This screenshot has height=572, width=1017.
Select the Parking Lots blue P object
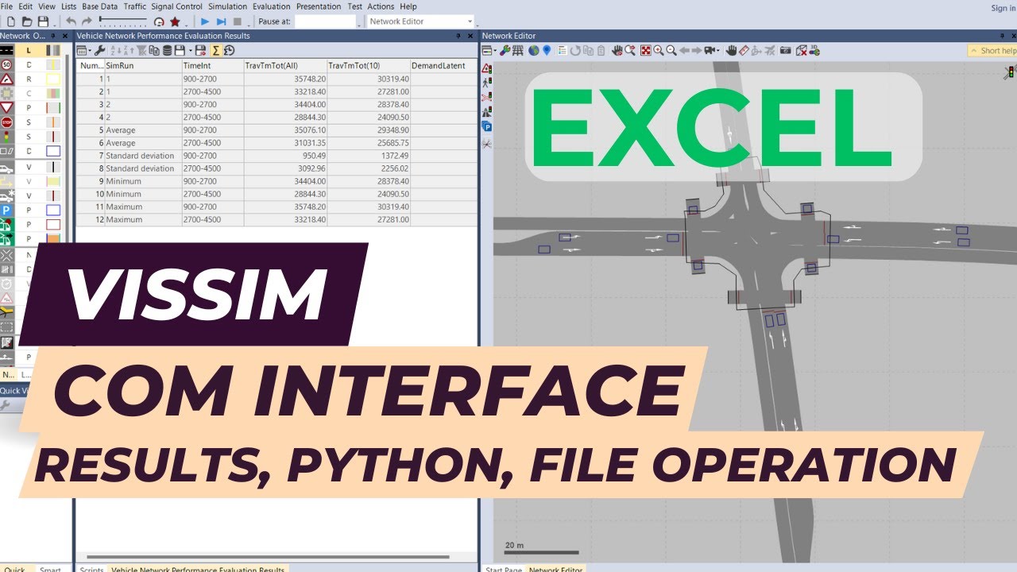[x=7, y=210]
